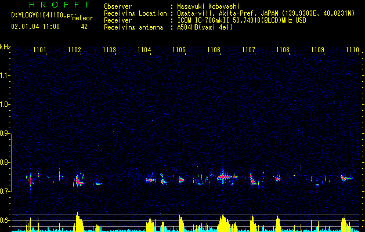Image resolution: width=365 pixels, height=232 pixels.
Task: Click the 1.0 frequency axis label
Action: (x=5, y=105)
